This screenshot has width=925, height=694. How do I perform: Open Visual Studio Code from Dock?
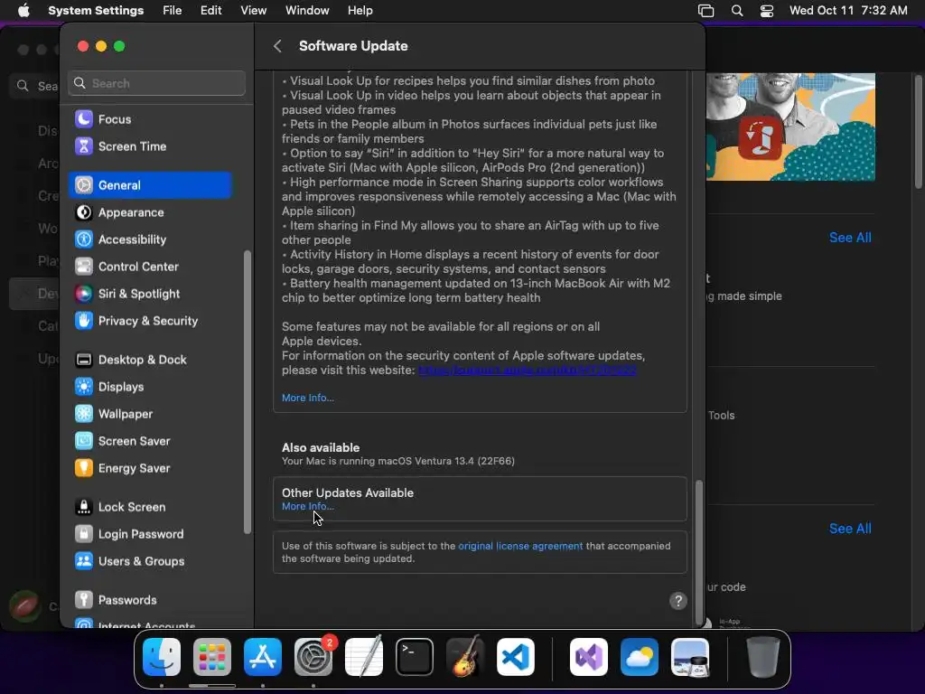pyautogui.click(x=516, y=657)
